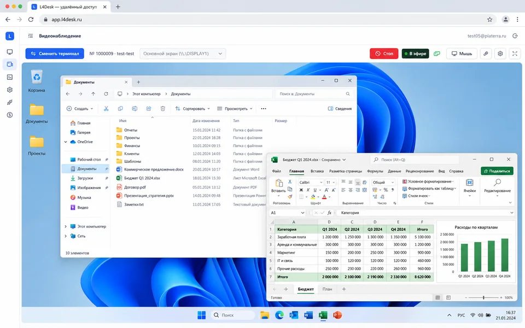The width and height of the screenshot is (525, 328).
Task: Open the image gallery sidebar icon
Action: click(10, 77)
